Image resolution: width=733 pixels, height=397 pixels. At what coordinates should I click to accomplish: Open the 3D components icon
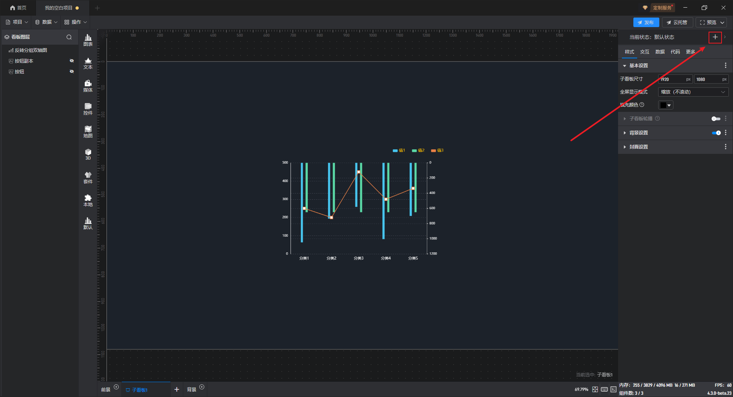click(88, 154)
